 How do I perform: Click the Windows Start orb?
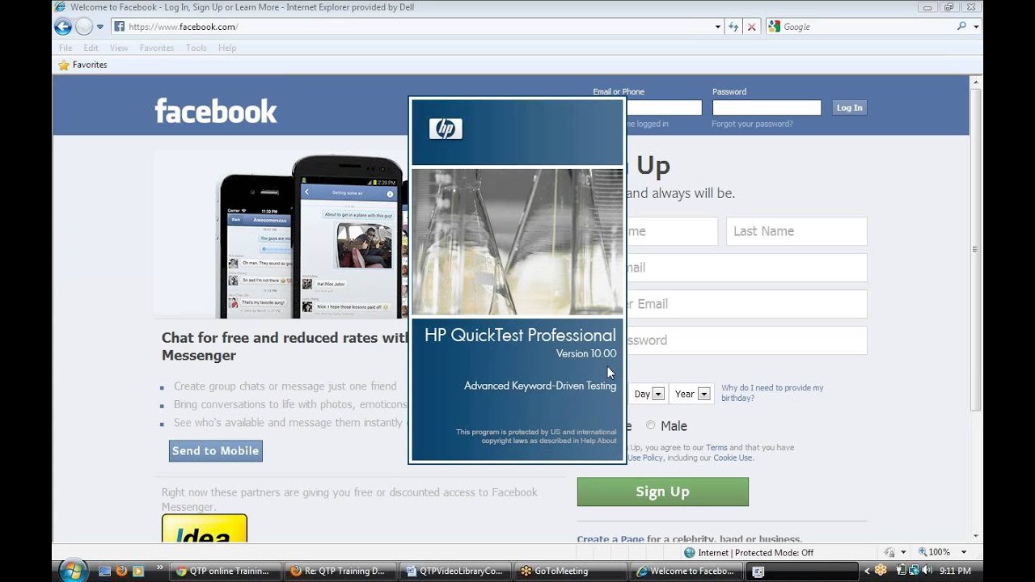[x=74, y=570]
